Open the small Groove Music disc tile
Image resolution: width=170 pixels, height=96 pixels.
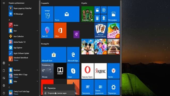(x=104, y=10)
